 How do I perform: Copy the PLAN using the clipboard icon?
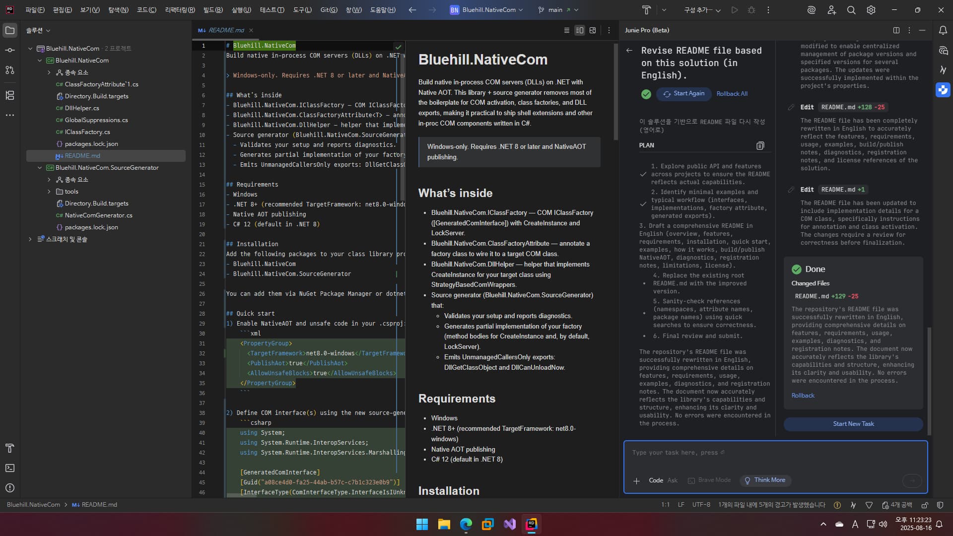coord(760,145)
